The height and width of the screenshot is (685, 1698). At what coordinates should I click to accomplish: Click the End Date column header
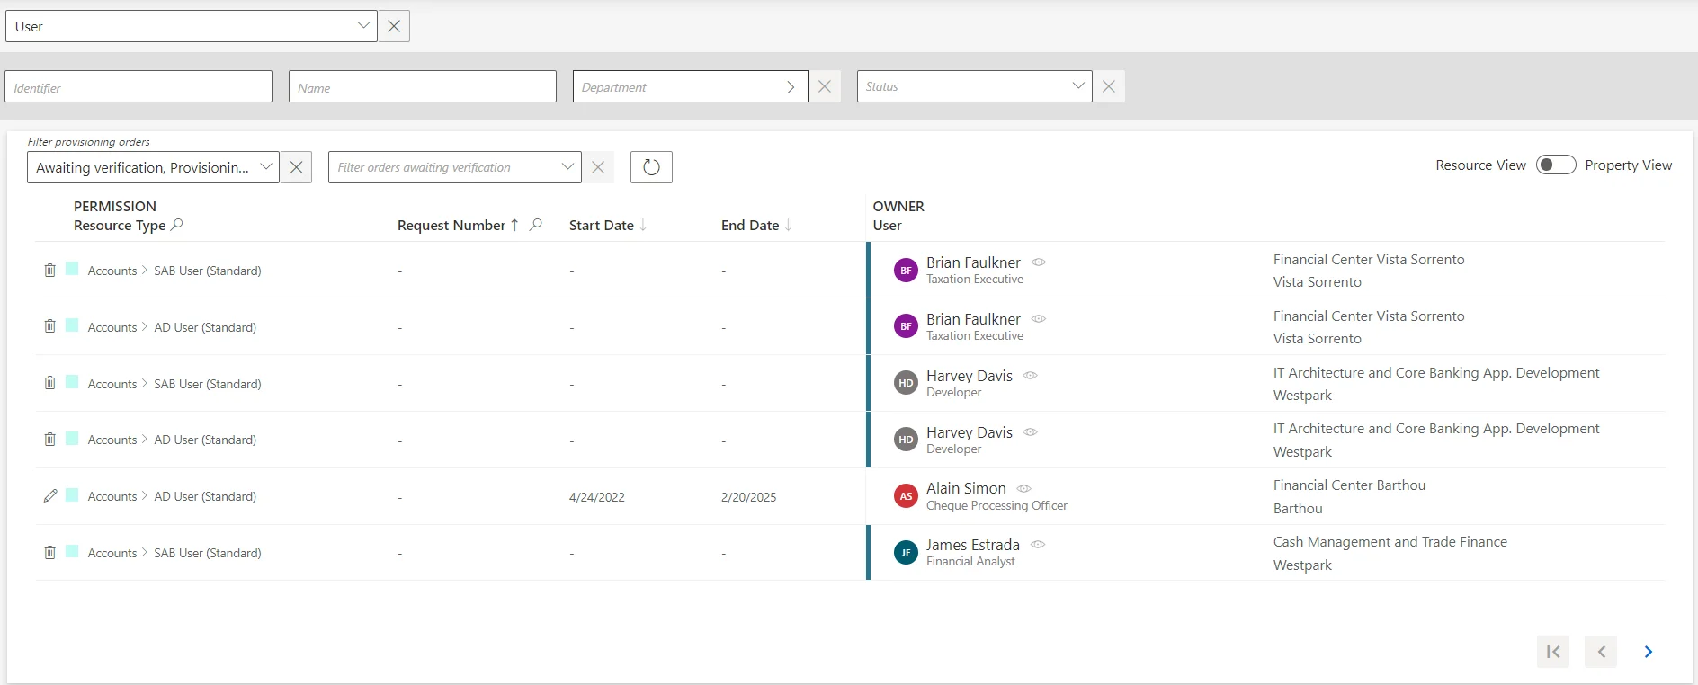tap(750, 226)
